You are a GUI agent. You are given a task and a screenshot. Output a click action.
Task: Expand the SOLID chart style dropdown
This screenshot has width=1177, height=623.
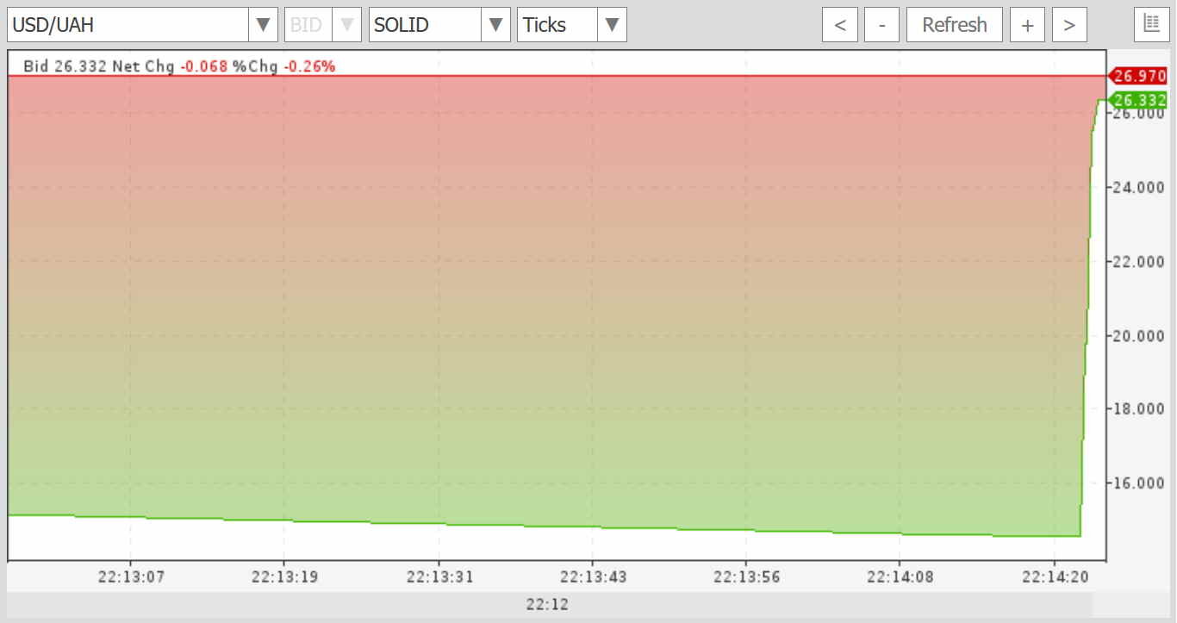(x=495, y=25)
